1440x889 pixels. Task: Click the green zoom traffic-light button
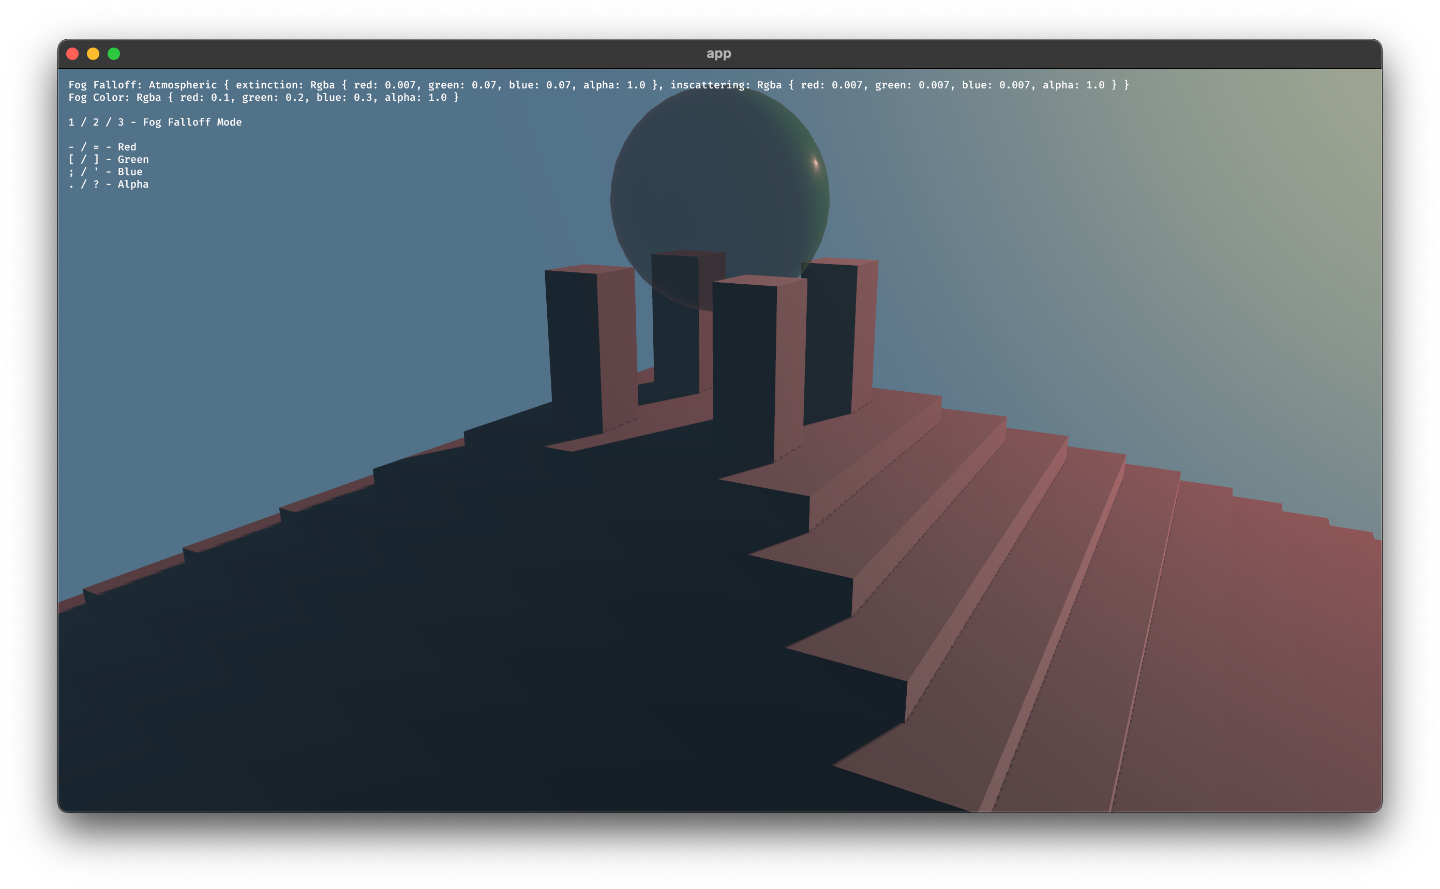pyautogui.click(x=113, y=54)
